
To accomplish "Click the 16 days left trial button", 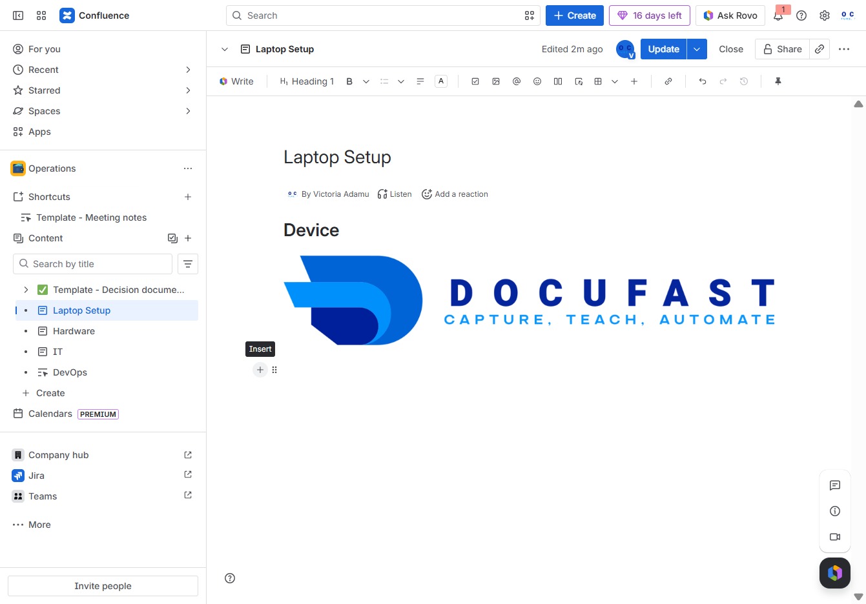I will [x=650, y=15].
